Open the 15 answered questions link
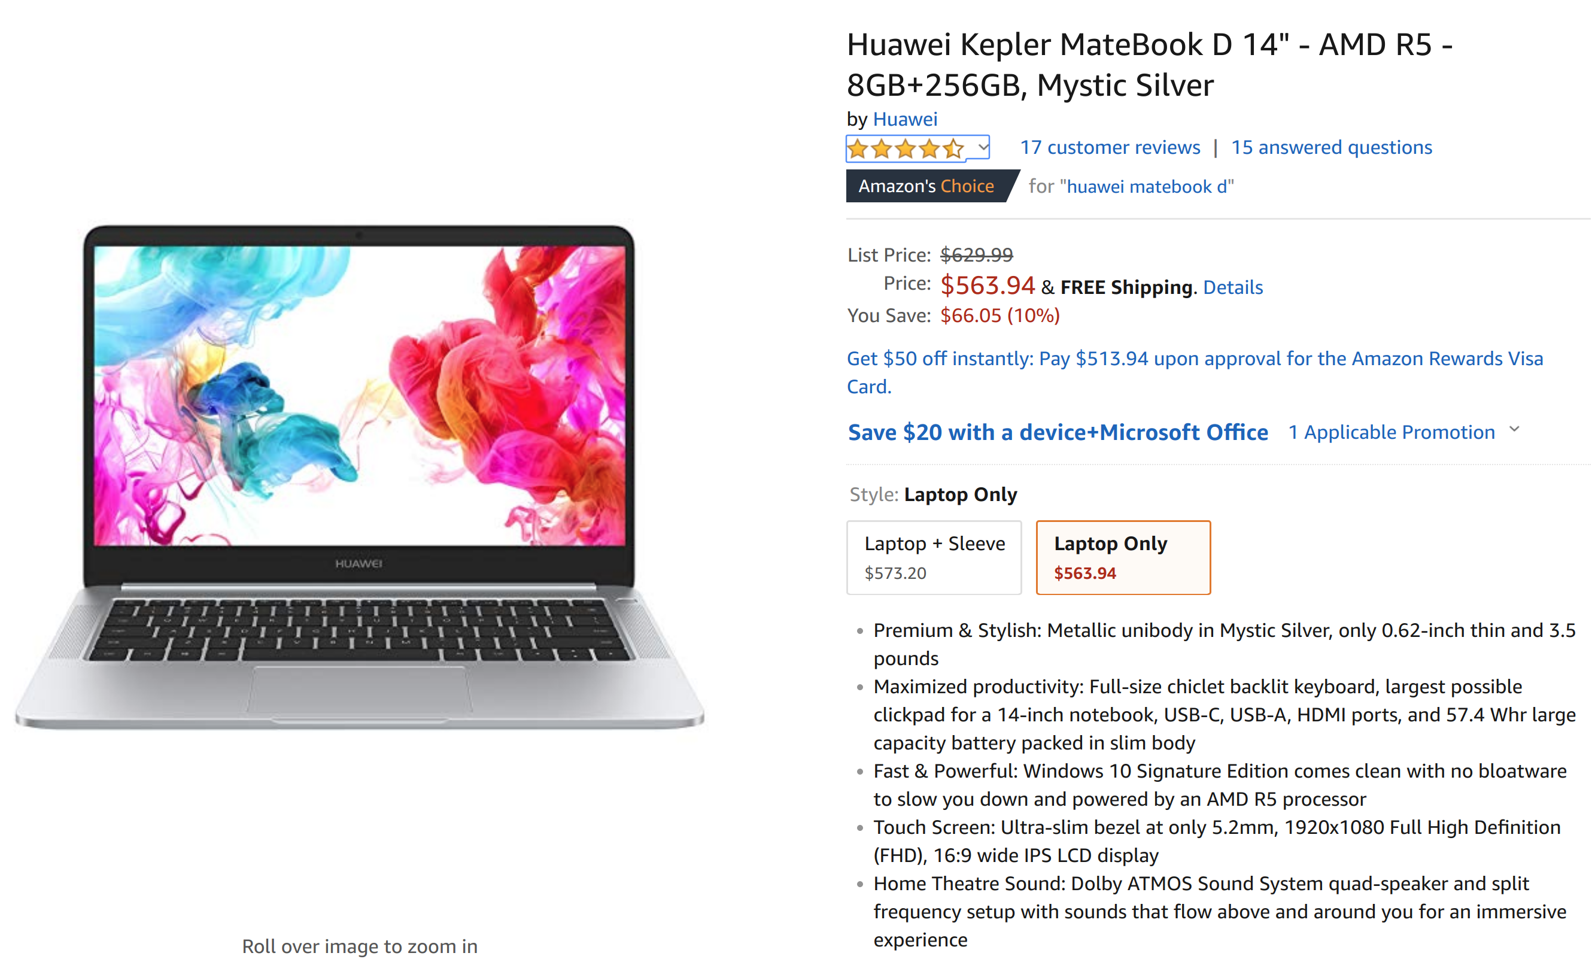This screenshot has width=1595, height=959. coord(1331,147)
